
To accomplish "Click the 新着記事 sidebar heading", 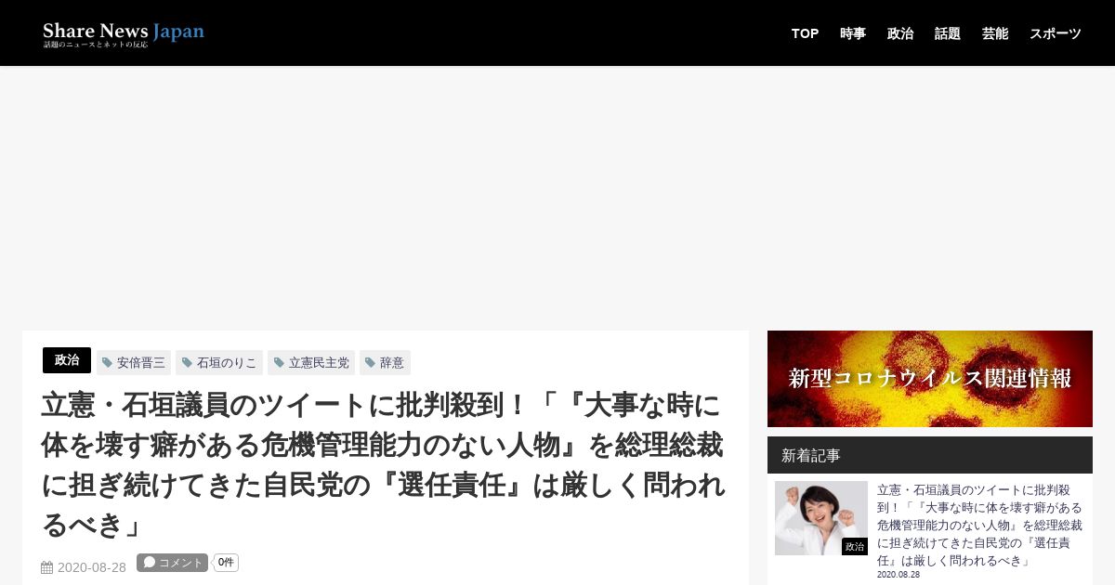I will click(x=811, y=455).
